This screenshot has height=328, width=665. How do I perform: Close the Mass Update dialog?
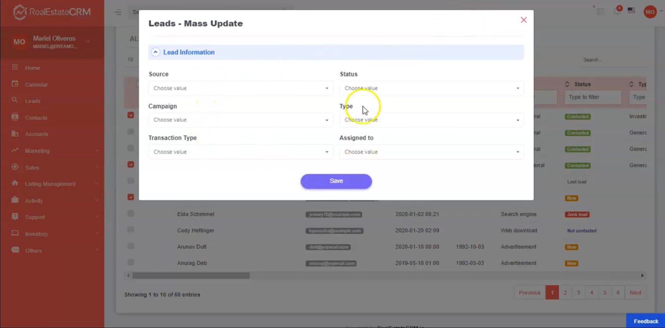tap(523, 20)
